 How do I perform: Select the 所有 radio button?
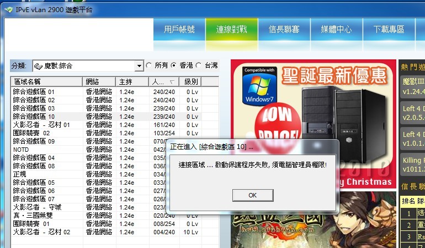149,65
